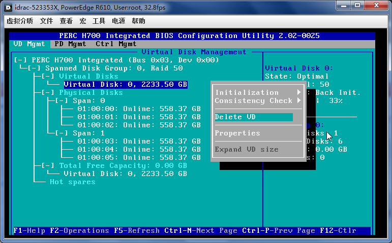Open Properties from the popup menu
This screenshot has height=243, width=392.
pyautogui.click(x=237, y=133)
